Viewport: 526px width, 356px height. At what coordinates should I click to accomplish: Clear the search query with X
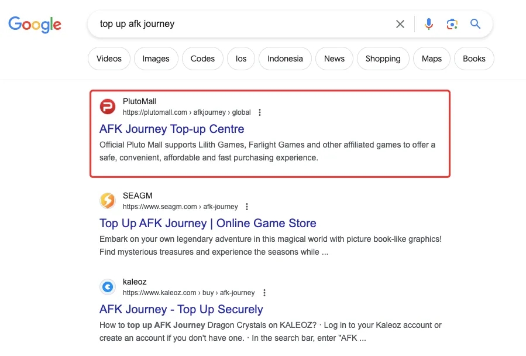400,24
